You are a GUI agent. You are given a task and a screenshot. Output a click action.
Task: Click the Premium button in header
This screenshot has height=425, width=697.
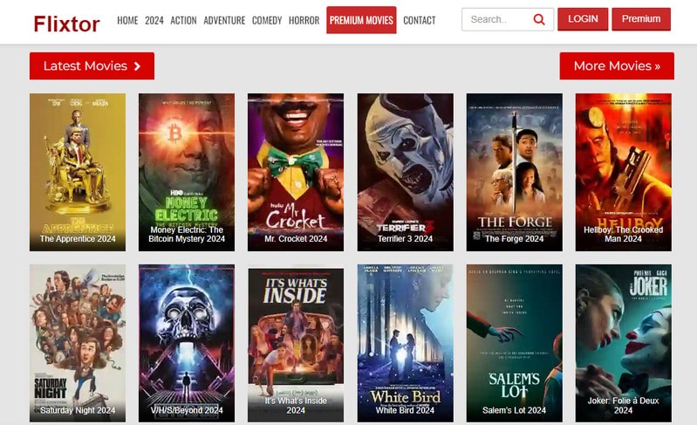[x=641, y=19]
